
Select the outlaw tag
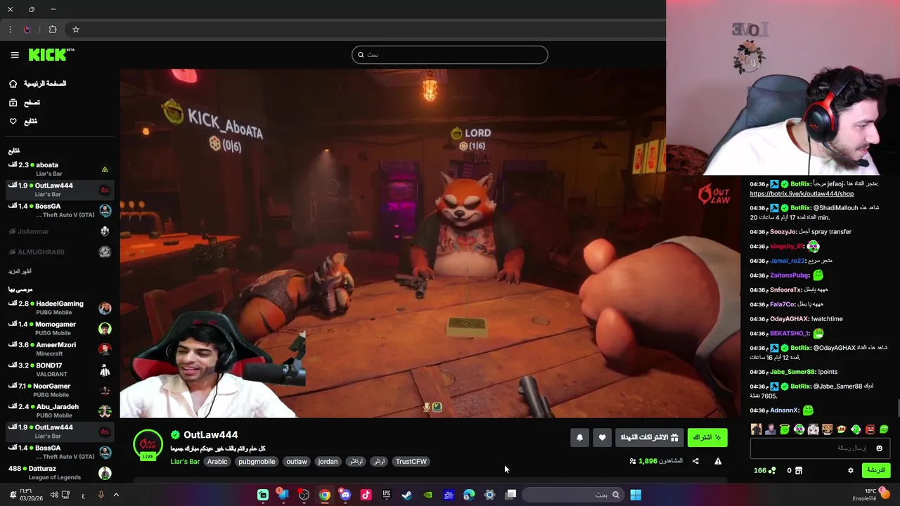point(297,462)
